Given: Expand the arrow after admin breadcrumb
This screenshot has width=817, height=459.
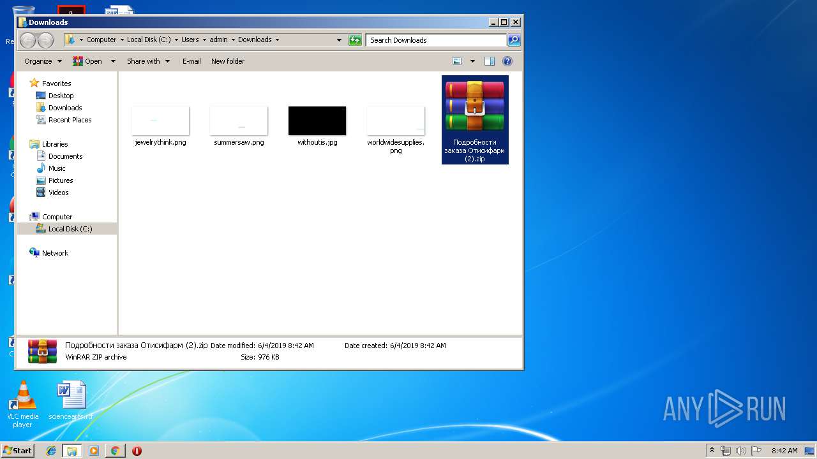Looking at the screenshot, I should coord(233,40).
